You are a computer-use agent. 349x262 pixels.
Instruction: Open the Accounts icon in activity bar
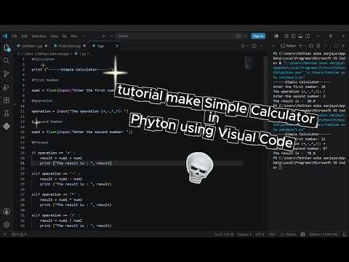pos(7,212)
